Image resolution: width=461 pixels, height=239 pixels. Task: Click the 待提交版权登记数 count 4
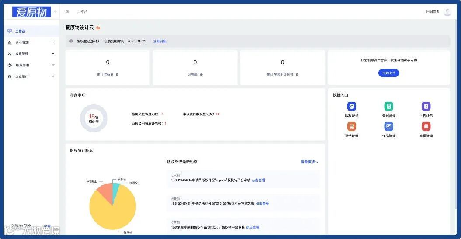162,114
